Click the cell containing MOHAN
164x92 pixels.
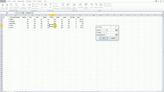coord(16,24)
